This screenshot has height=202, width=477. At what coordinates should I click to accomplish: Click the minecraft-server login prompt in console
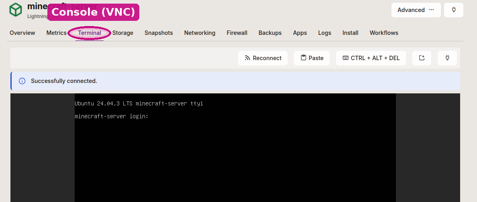[111, 116]
